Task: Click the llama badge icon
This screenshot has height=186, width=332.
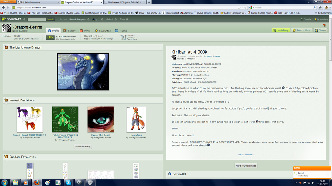Action: coord(324,25)
